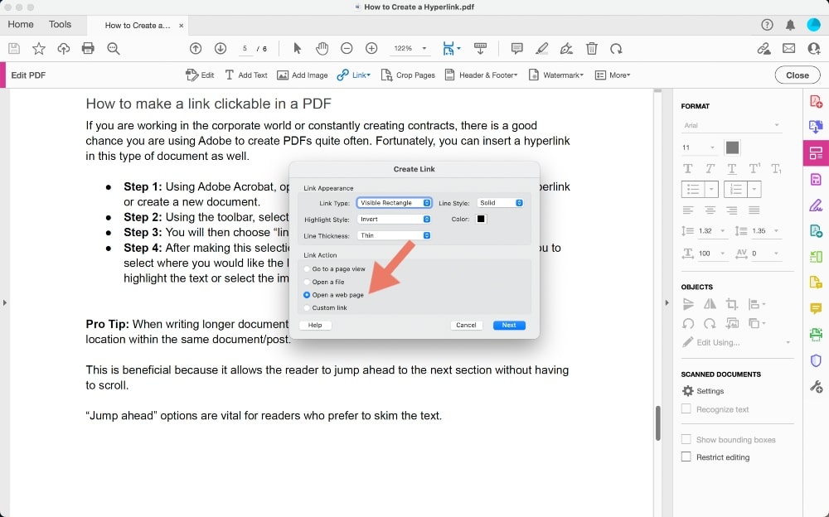
Task: Open the Link Type dropdown
Action: 395,202
